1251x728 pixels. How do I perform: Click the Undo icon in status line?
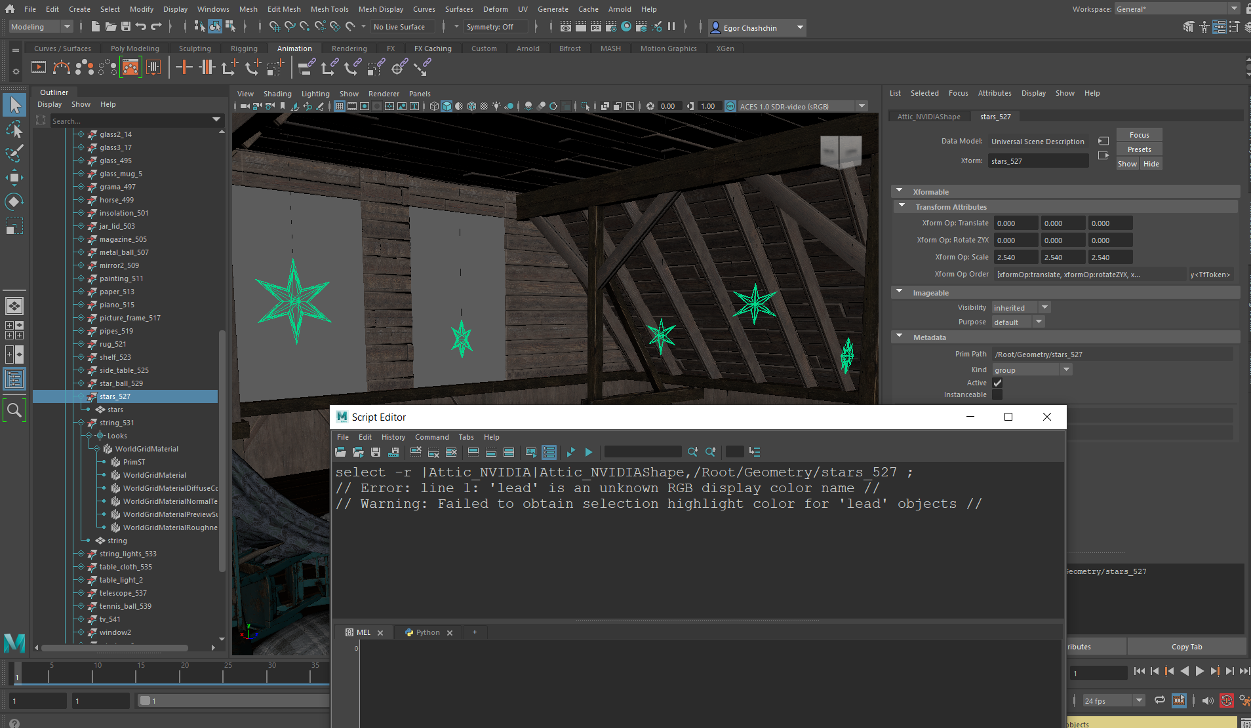(x=141, y=27)
